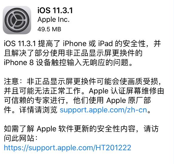The width and height of the screenshot is (174, 164).
Task: Click the text '并且可能无法正常工作'
Action: pos(42,91)
